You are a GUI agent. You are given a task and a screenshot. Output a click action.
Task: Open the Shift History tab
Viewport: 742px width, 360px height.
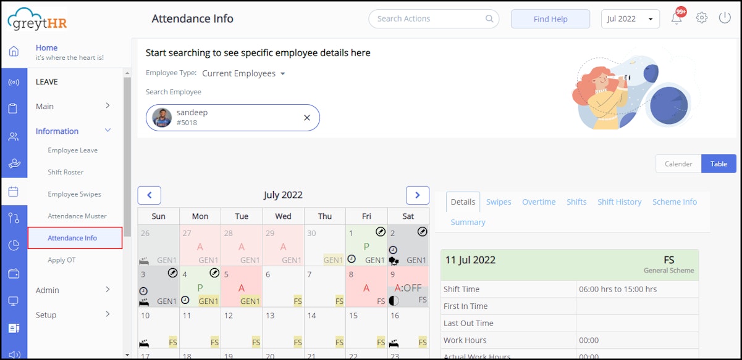click(619, 202)
